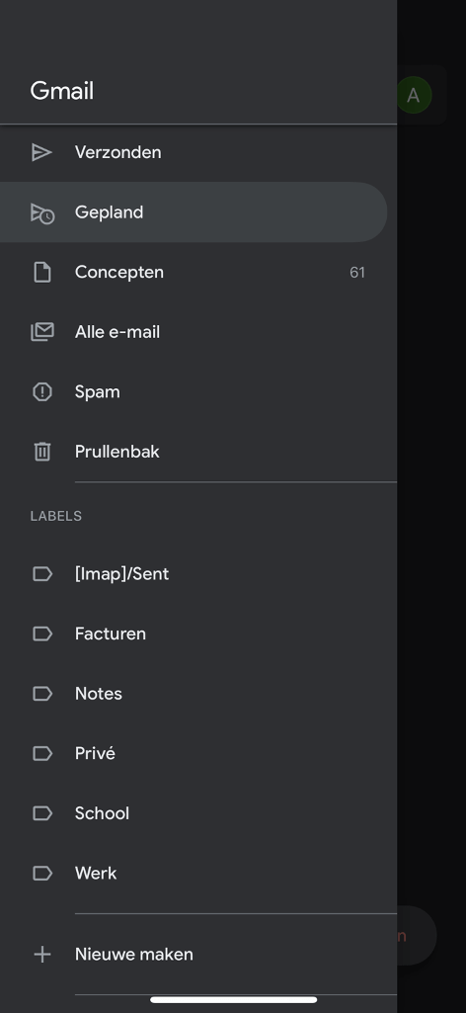This screenshot has height=1013, width=466.
Task: Tap the Gepland scheduled-send clock icon
Action: (x=42, y=212)
